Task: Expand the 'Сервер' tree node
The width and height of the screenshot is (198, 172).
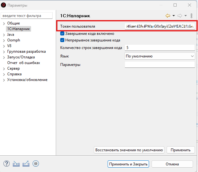Action: click(x=4, y=69)
